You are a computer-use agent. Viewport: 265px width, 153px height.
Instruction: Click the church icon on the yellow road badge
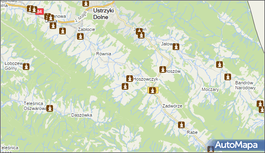(152, 90)
